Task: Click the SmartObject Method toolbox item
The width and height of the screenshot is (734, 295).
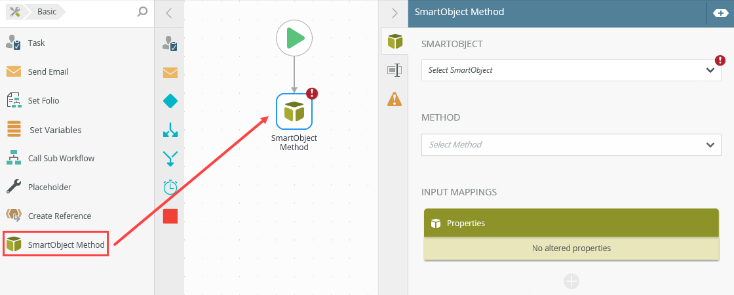Action: pos(56,244)
